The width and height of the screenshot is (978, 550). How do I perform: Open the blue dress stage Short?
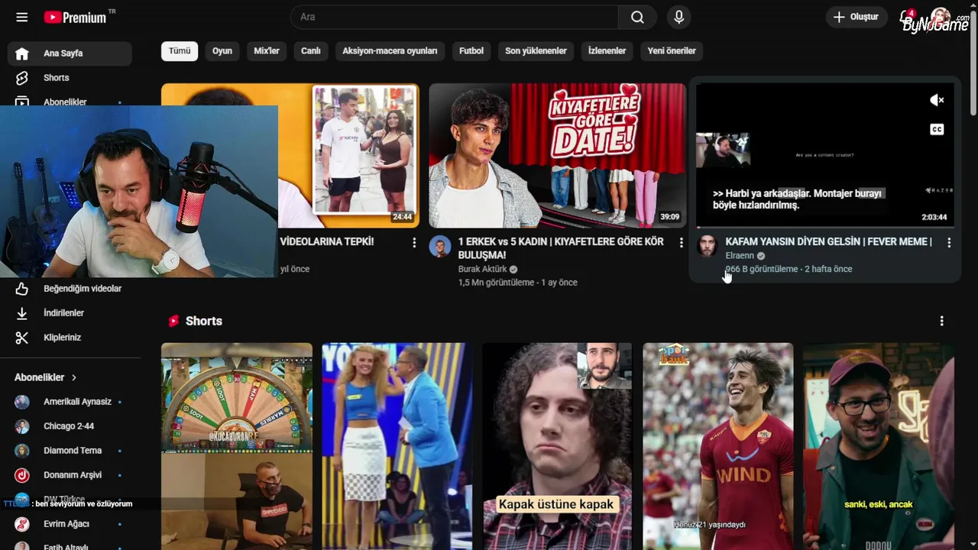397,446
